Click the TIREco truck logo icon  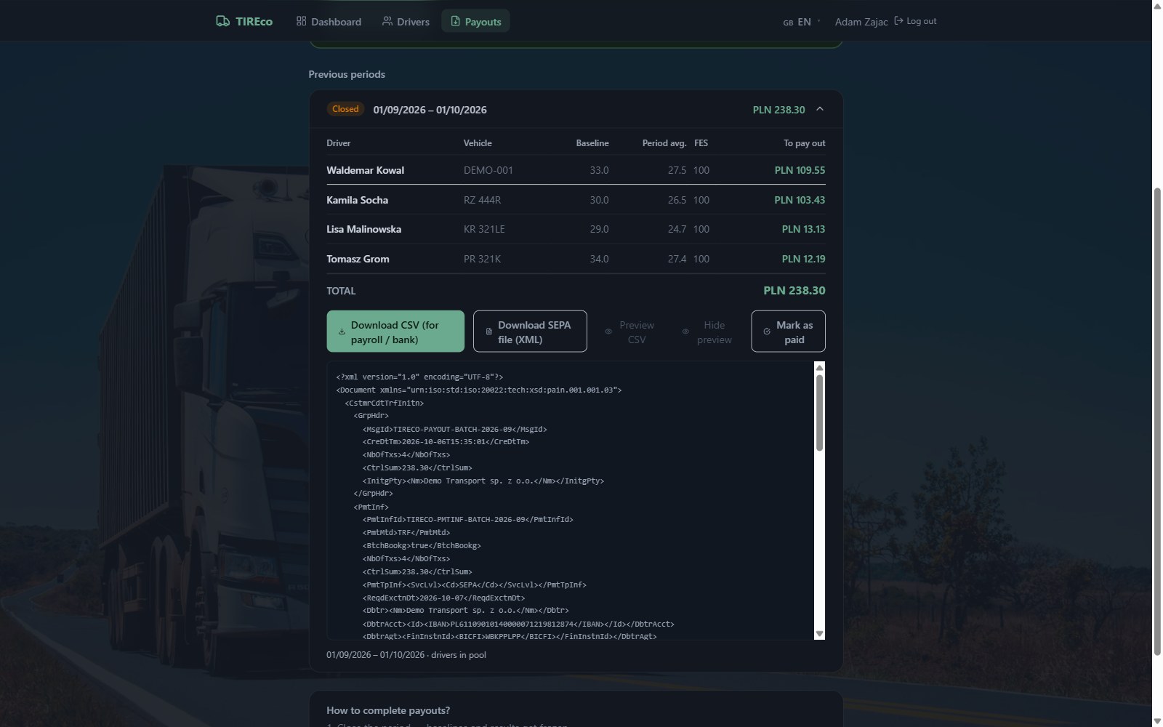[222, 21]
